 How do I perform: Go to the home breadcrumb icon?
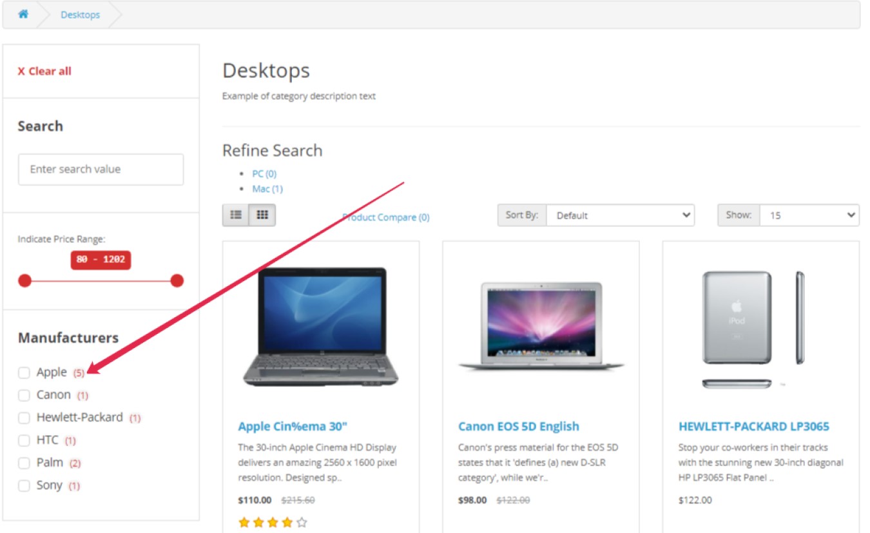(x=23, y=14)
